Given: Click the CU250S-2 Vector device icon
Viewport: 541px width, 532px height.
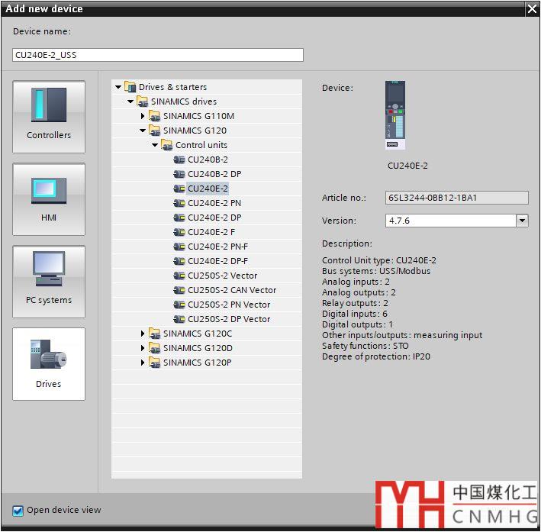Looking at the screenshot, I should pyautogui.click(x=179, y=276).
